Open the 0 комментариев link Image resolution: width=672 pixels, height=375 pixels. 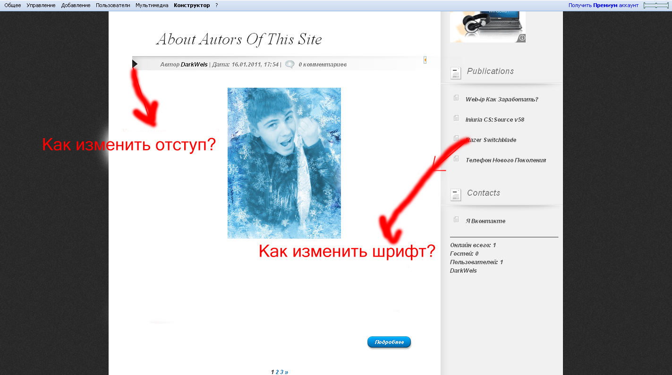pos(323,64)
